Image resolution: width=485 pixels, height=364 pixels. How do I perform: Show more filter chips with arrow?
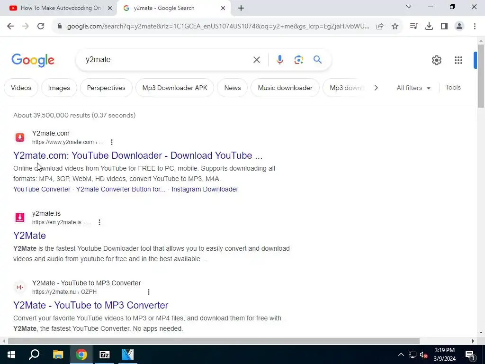click(x=376, y=88)
